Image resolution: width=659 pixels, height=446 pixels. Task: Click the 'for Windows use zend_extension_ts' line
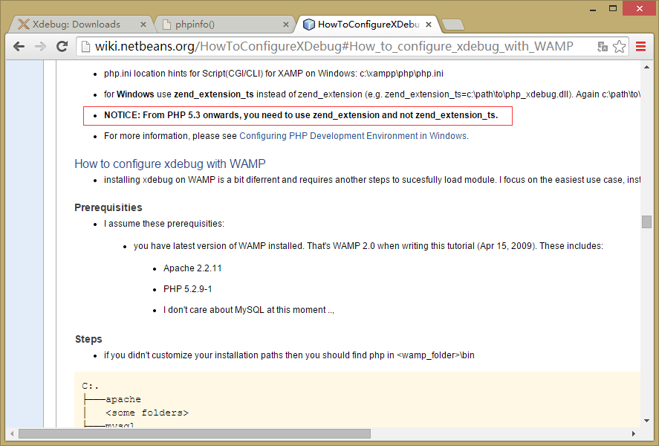(372, 94)
